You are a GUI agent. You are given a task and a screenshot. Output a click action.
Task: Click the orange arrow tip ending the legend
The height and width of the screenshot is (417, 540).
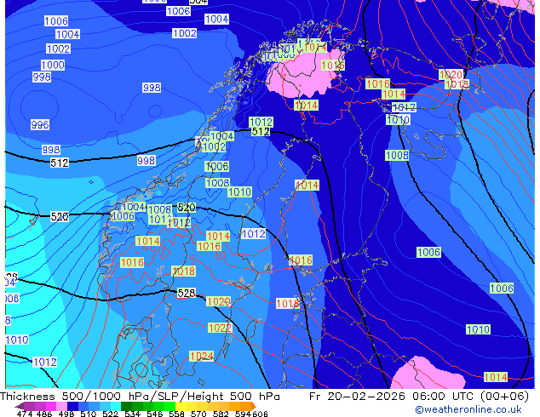pyautogui.click(x=254, y=406)
